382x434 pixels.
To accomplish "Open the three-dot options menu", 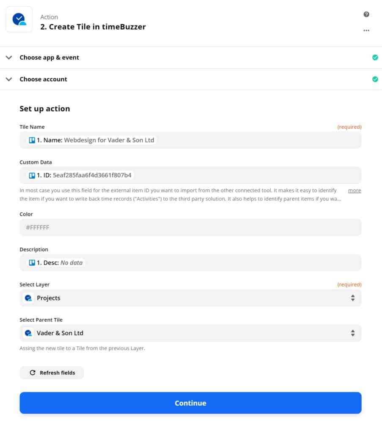I will click(366, 30).
